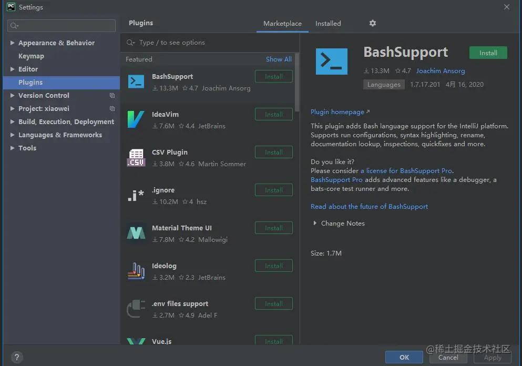This screenshot has width=522, height=366.
Task: Expand Languages & Frameworks node arrow
Action: (x=12, y=135)
